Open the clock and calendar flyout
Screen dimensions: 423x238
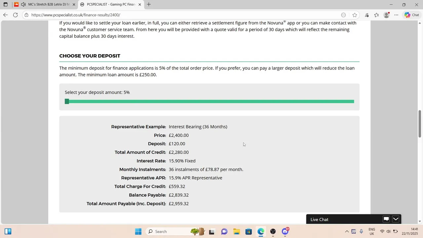(x=410, y=231)
